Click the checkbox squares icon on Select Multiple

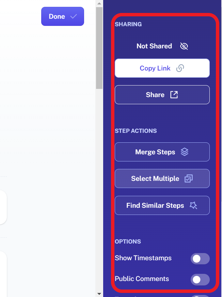click(x=189, y=178)
